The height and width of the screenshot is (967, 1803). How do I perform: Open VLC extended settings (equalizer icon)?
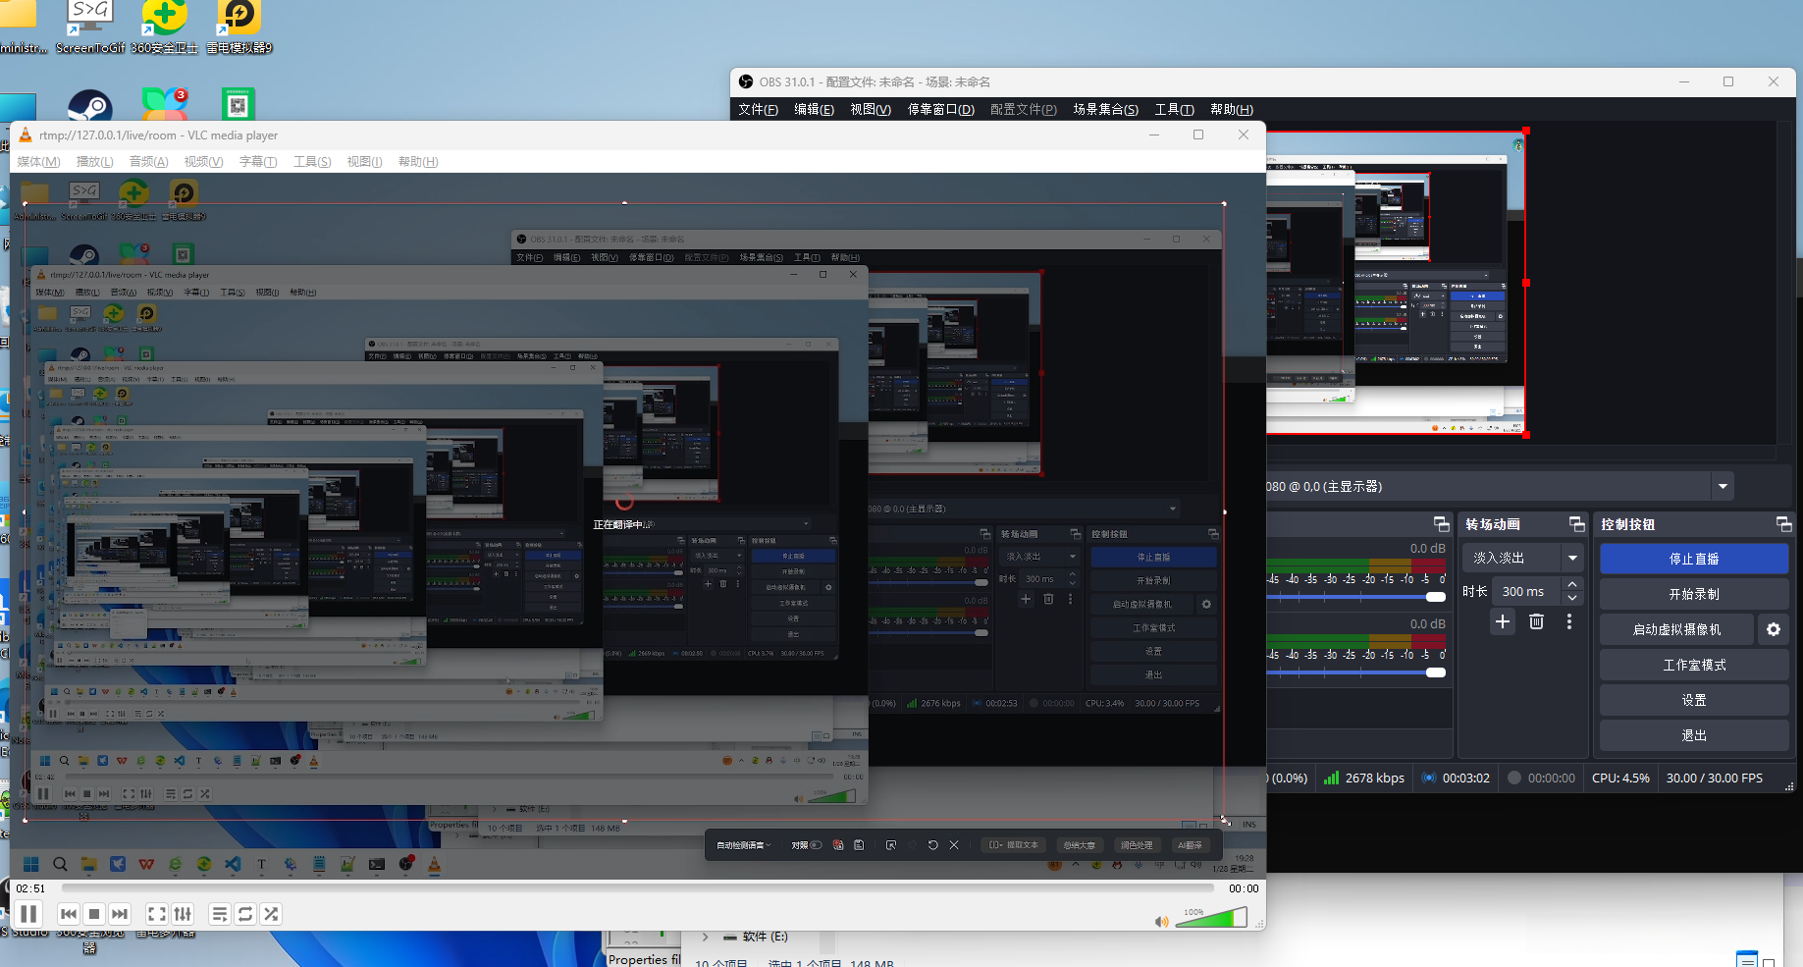pyautogui.click(x=183, y=914)
